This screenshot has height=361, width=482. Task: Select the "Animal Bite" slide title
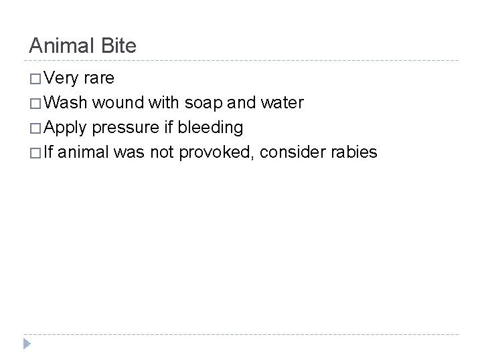click(x=82, y=45)
